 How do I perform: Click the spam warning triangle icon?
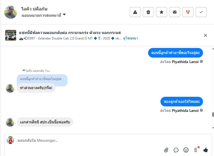click(135, 12)
